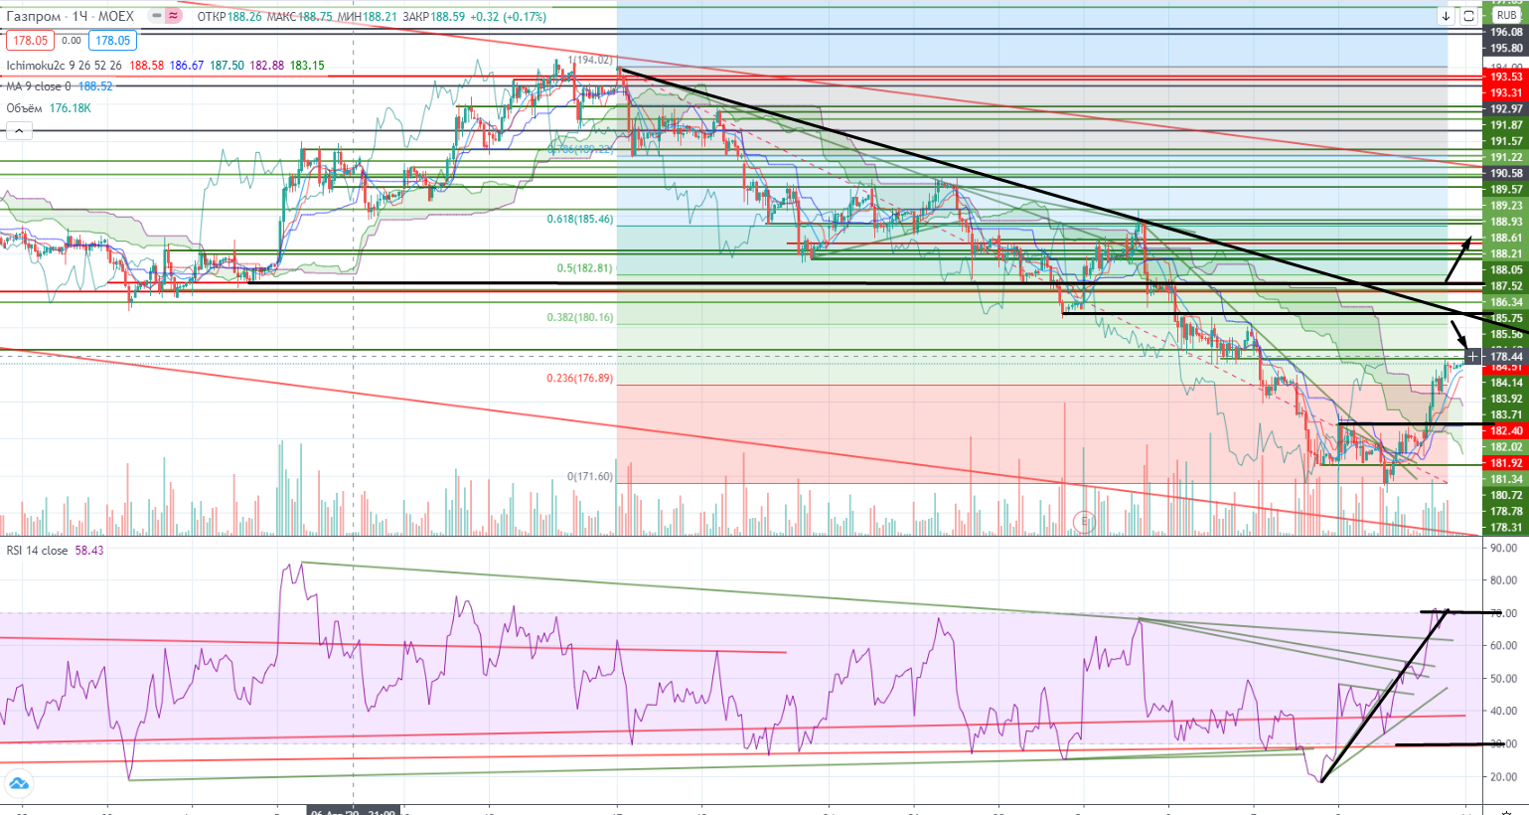Click the TradingView cloud logo icon
Viewport: 1529px width, 815px height.
[18, 783]
